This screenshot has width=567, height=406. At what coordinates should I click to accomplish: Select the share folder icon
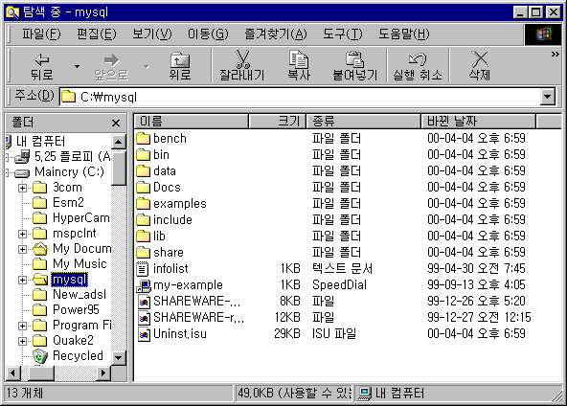(x=144, y=253)
